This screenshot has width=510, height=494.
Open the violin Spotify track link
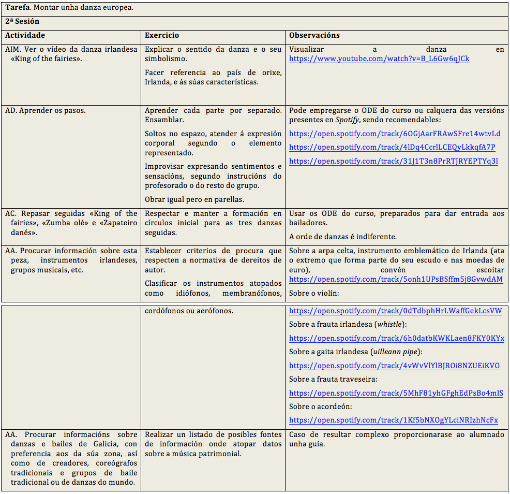[x=396, y=311]
